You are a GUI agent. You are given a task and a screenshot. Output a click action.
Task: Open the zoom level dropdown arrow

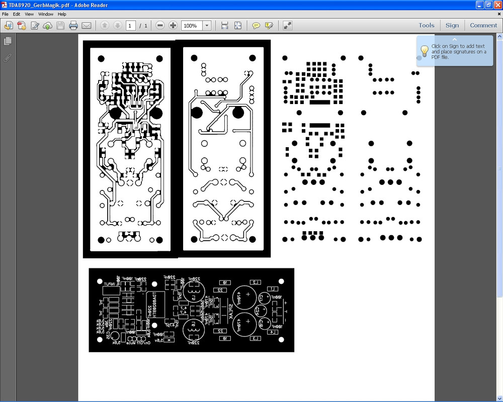(207, 26)
